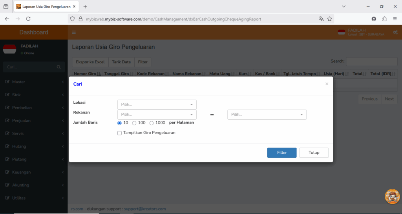
Task: Expand the Hutang menu
Action: click(34, 146)
